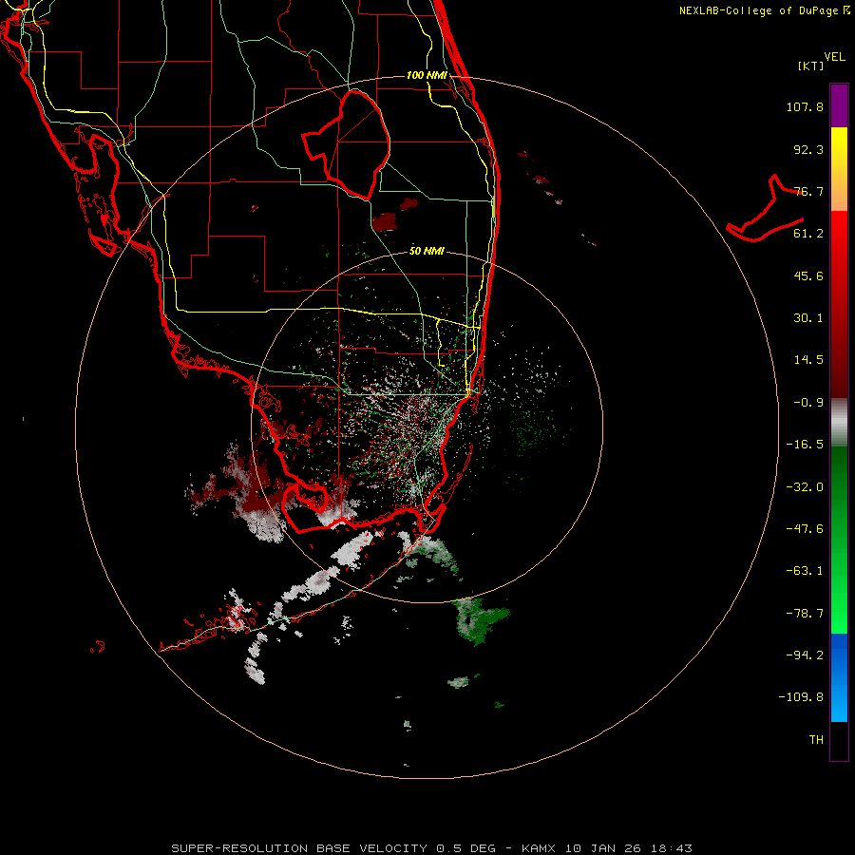Click the 50 NMI range ring label
Image resolution: width=855 pixels, height=855 pixels.
point(427,251)
